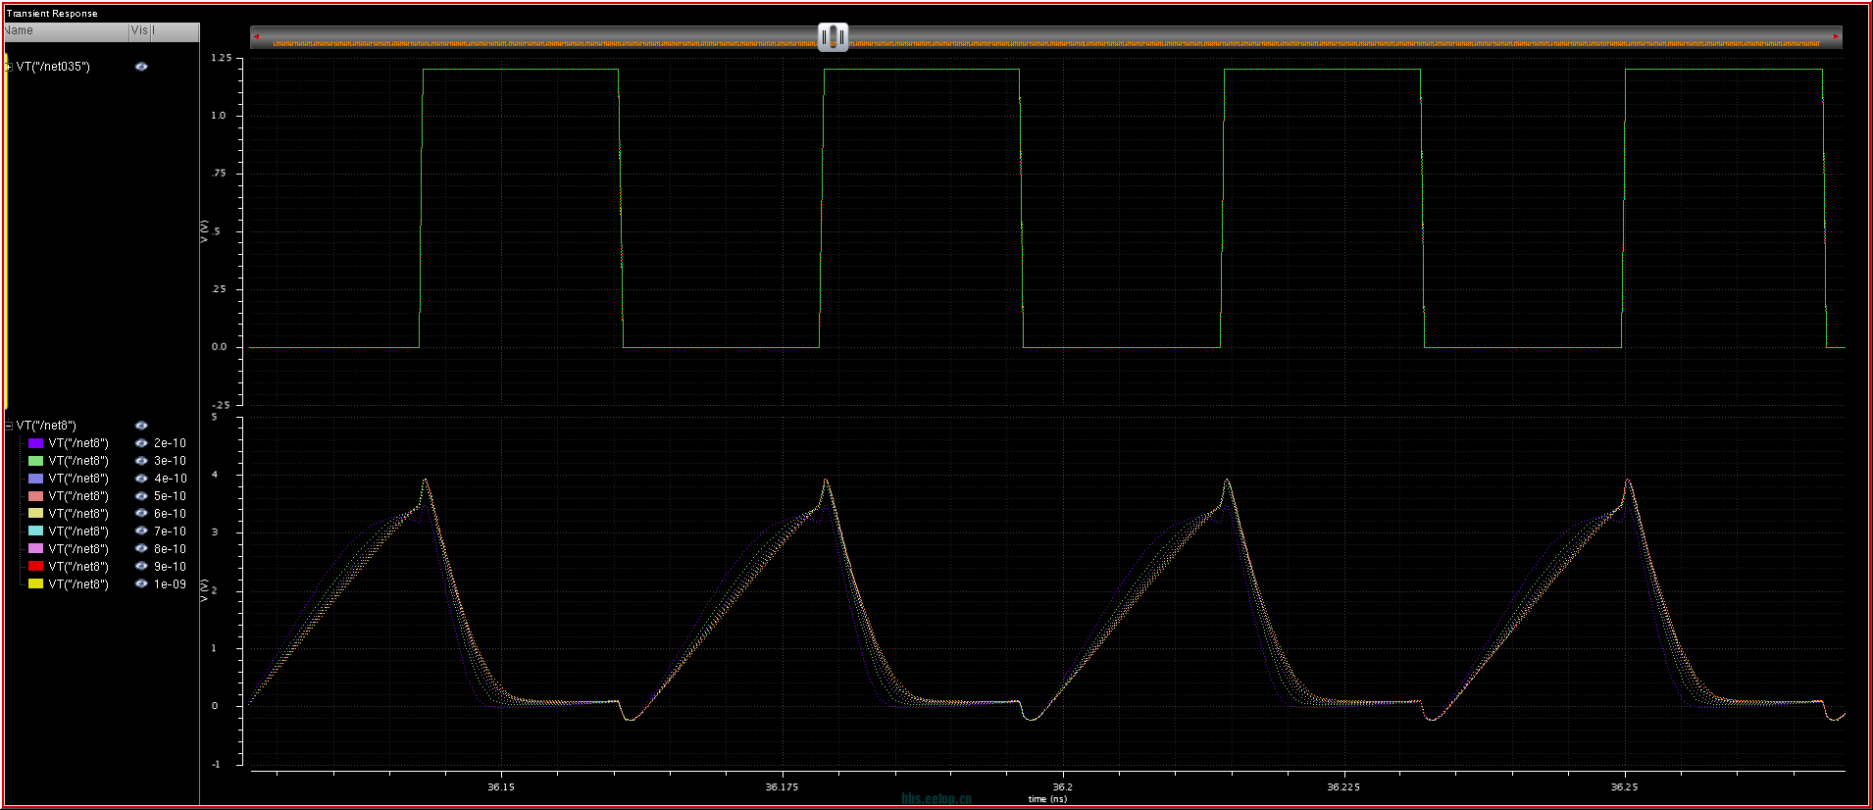
Task: Click the right red arrow on the time scrollbar
Action: 1836,37
